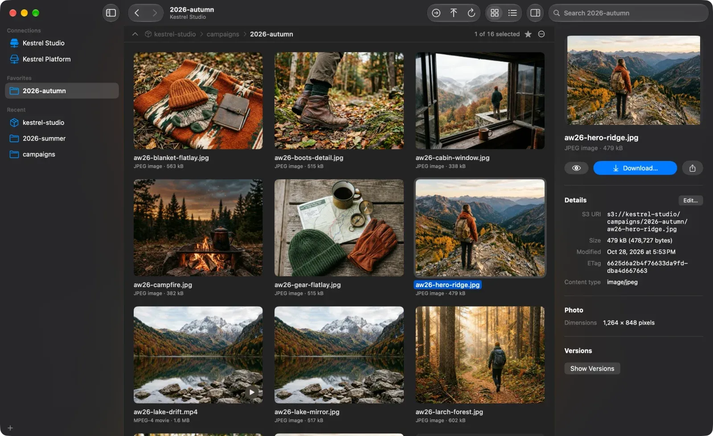The height and width of the screenshot is (436, 713).
Task: Select the Kestrel Platform connection
Action: [x=62, y=59]
